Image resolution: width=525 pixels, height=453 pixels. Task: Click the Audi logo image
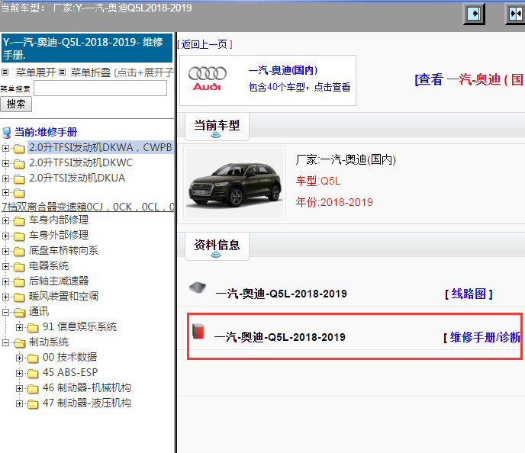(x=208, y=79)
